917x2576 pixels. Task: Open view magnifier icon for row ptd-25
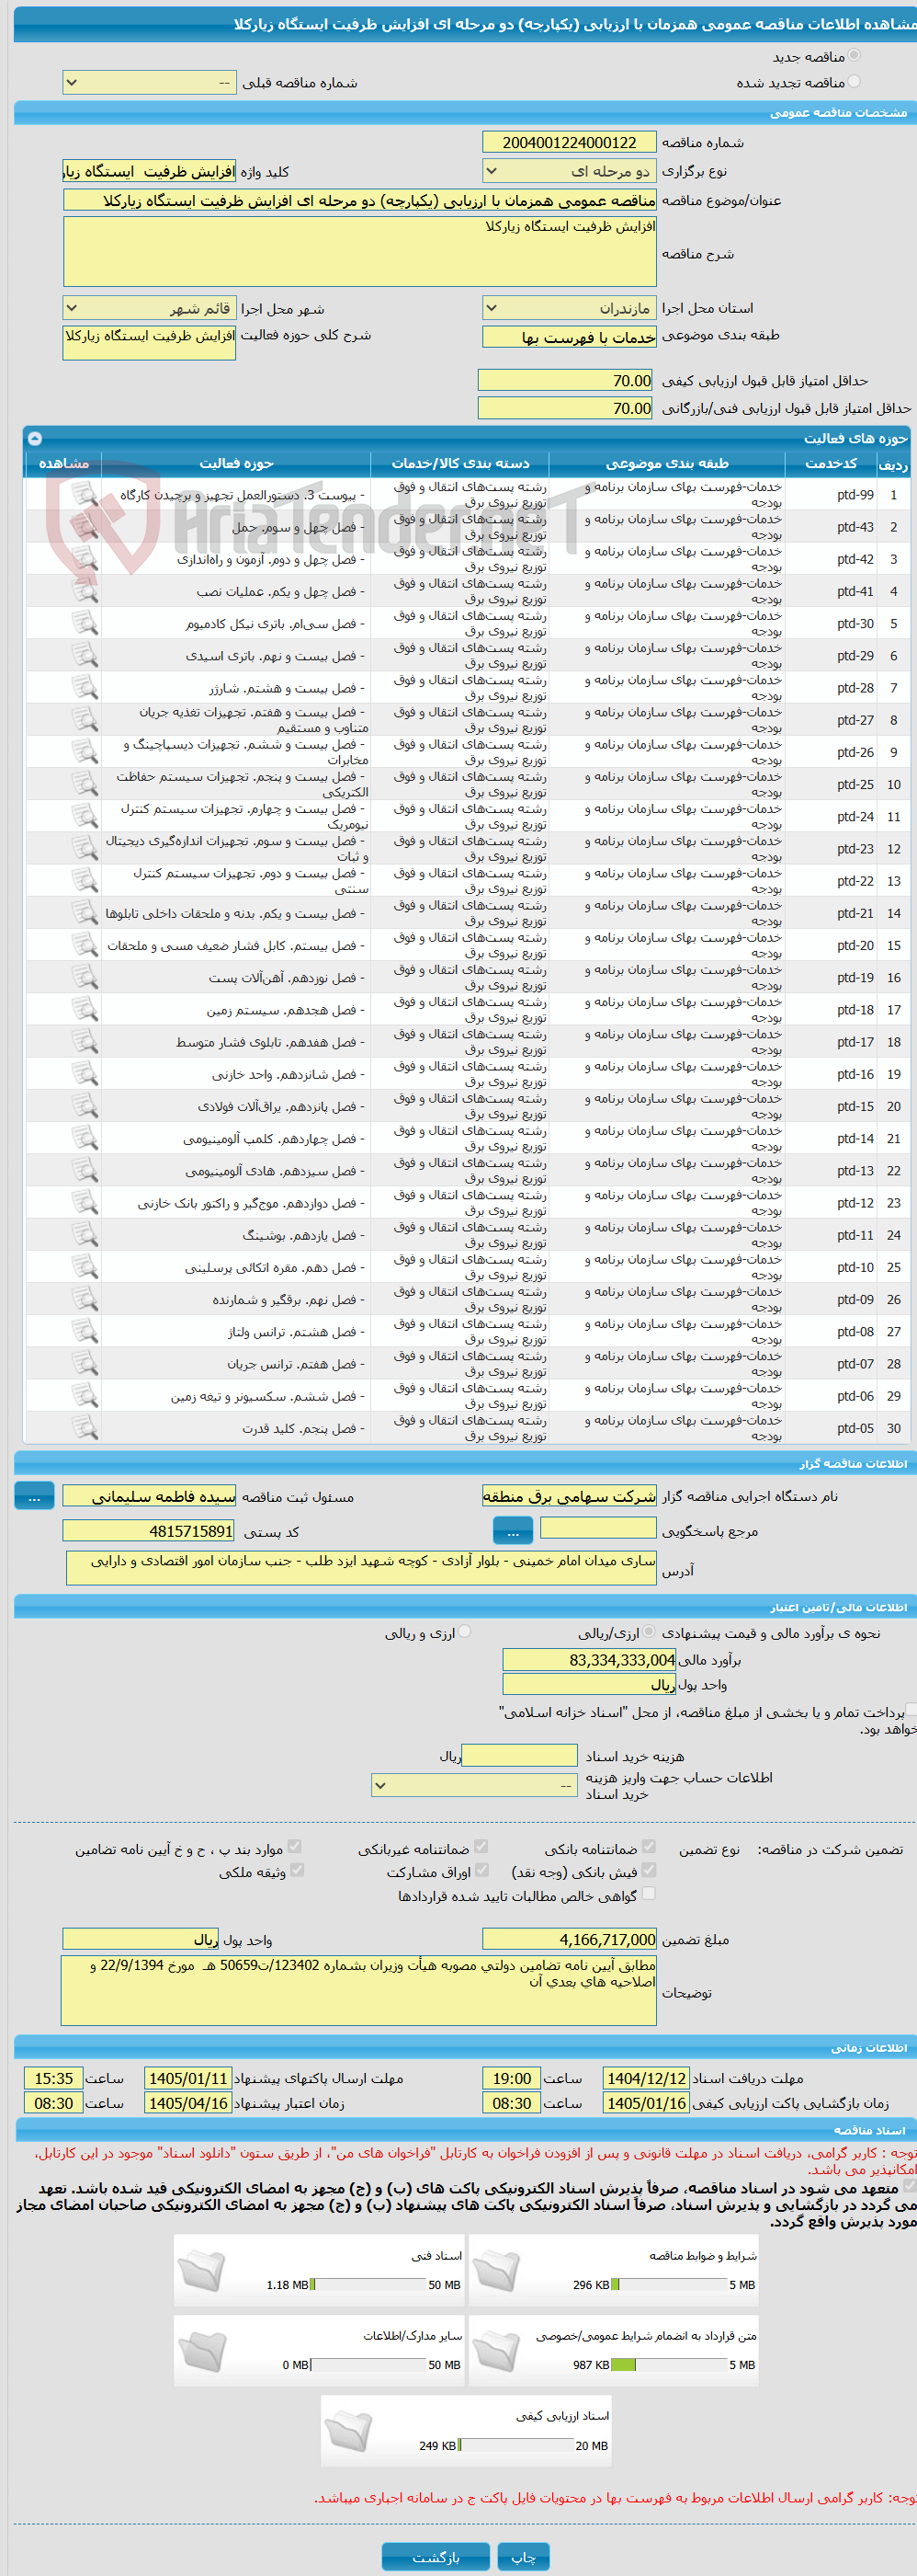click(85, 784)
